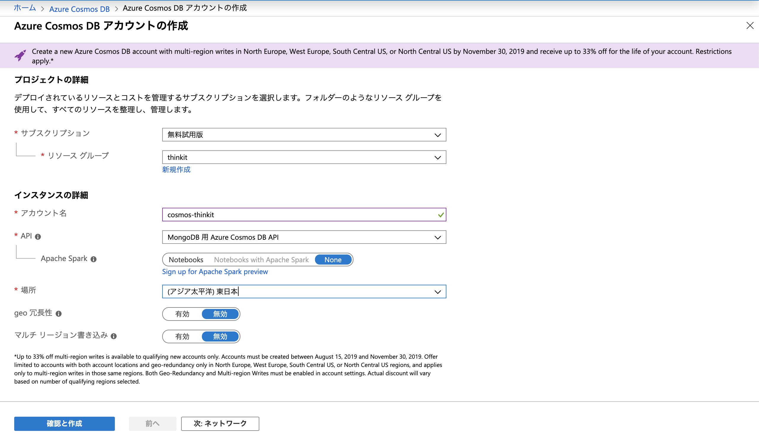
Task: Click the geo 冗長性 info icon
Action: (x=59, y=314)
